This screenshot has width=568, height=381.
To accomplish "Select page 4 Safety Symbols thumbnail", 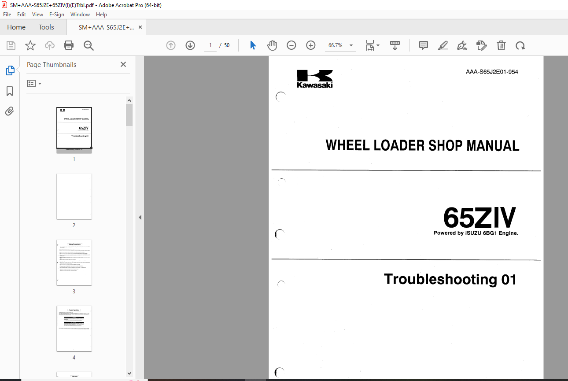I will tap(74, 328).
